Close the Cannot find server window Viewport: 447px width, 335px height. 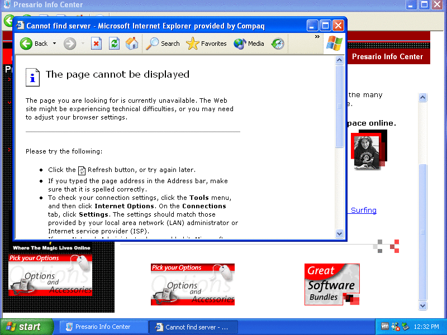[x=339, y=26]
